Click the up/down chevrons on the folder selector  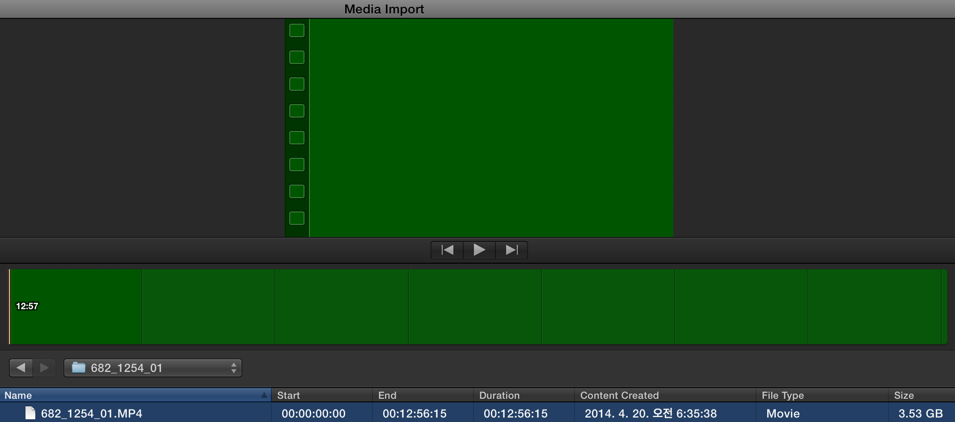[234, 367]
